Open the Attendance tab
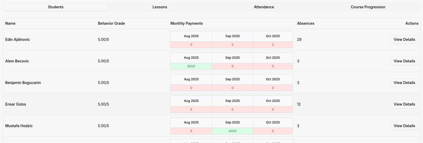This screenshot has width=423, height=143. [264, 7]
